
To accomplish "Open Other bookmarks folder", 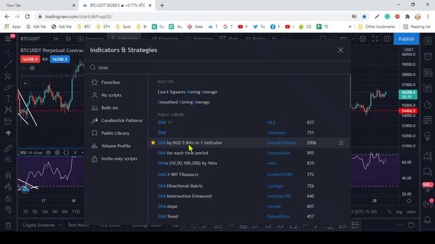I will [x=377, y=26].
